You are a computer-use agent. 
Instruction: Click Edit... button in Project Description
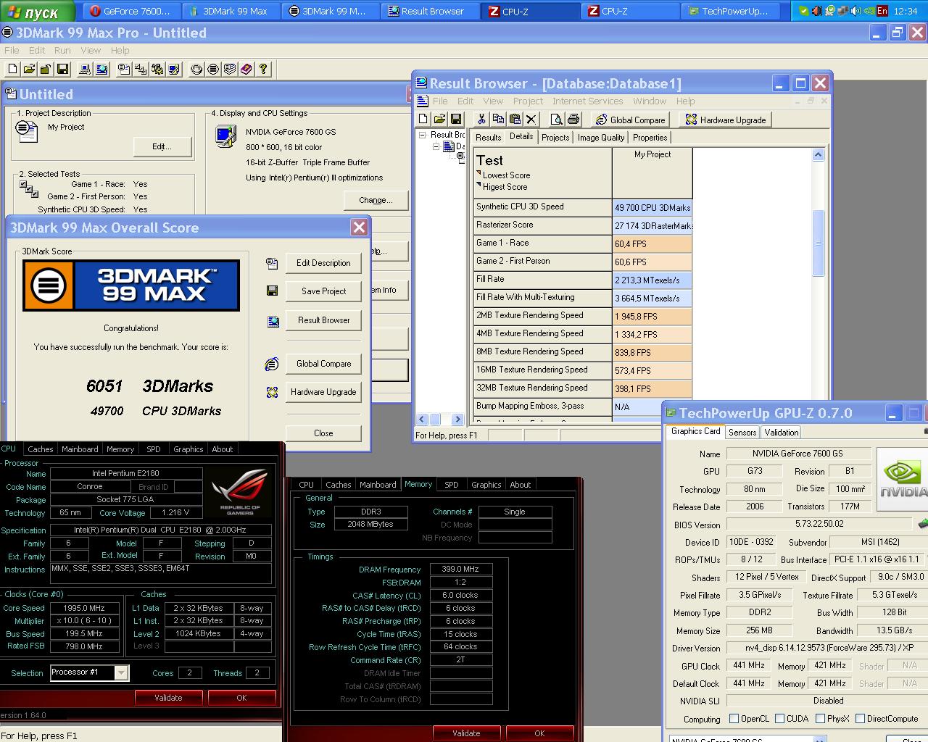[162, 146]
